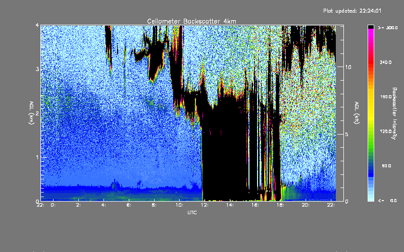This screenshot has height=252, width=404.
Task: Click the "22:" tick label preceding "0:"
Action: (40, 205)
